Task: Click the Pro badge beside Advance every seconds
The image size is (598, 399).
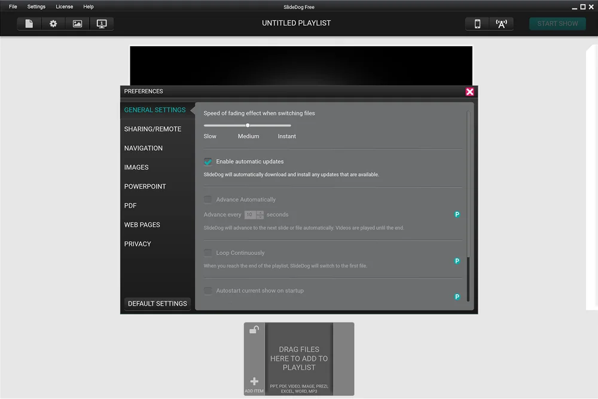Action: (x=457, y=214)
